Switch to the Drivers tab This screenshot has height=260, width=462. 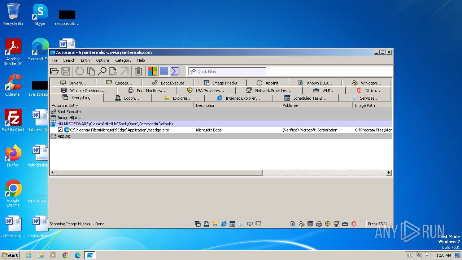coord(73,83)
